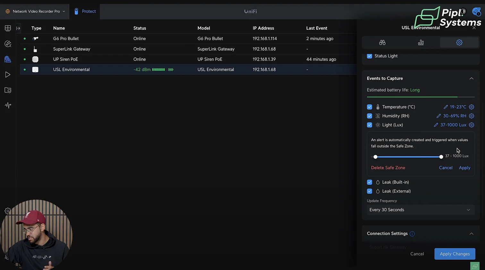Click the G6 Pro Bullet camera icon

[35, 38]
